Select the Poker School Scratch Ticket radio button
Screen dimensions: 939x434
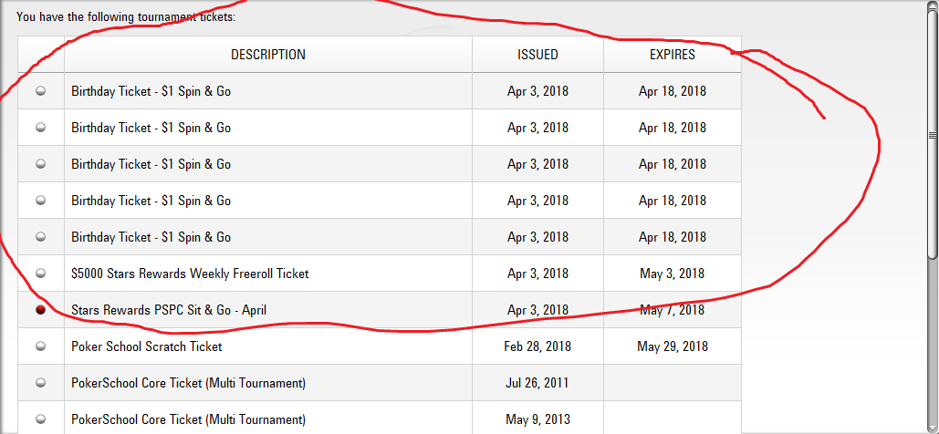(41, 346)
